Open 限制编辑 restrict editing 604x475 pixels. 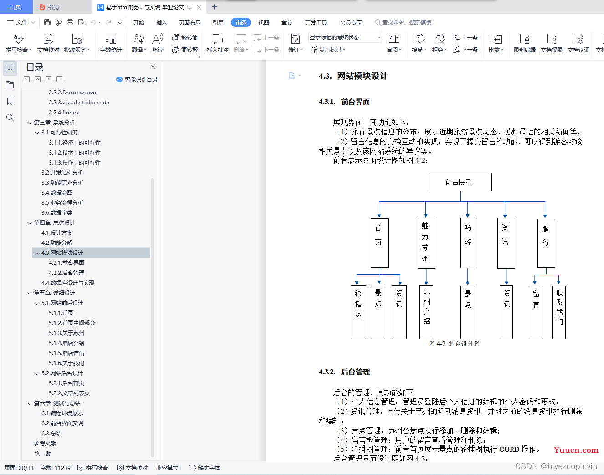coord(524,43)
